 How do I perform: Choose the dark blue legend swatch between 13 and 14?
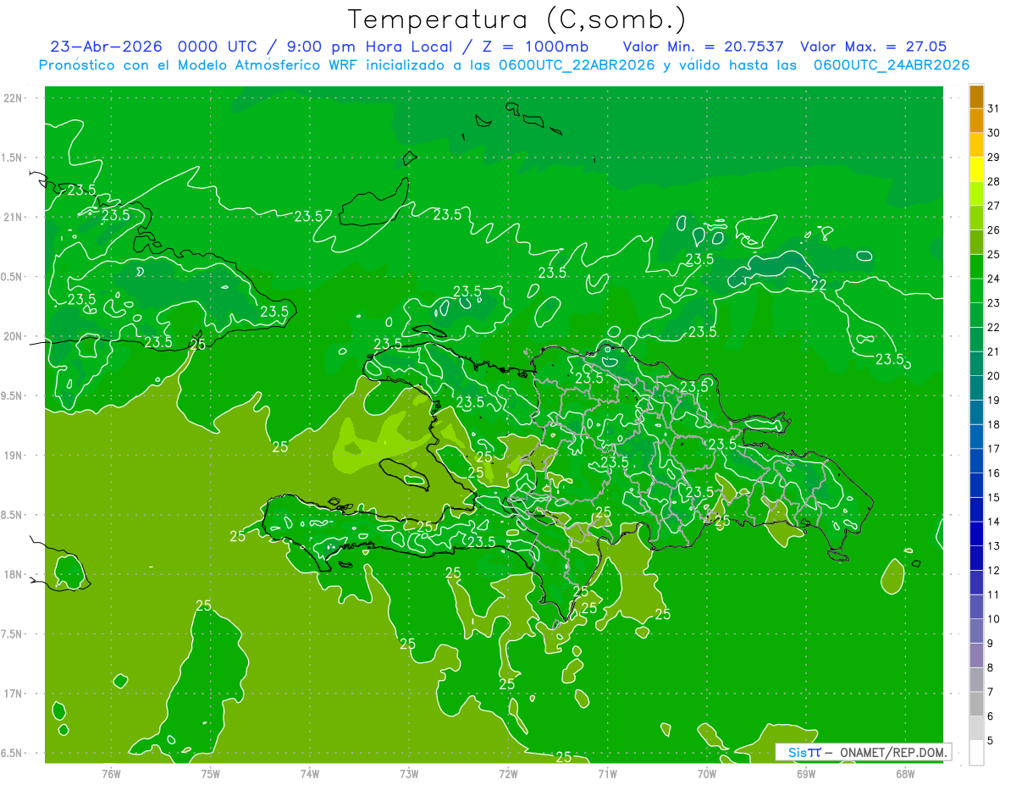pos(976,533)
